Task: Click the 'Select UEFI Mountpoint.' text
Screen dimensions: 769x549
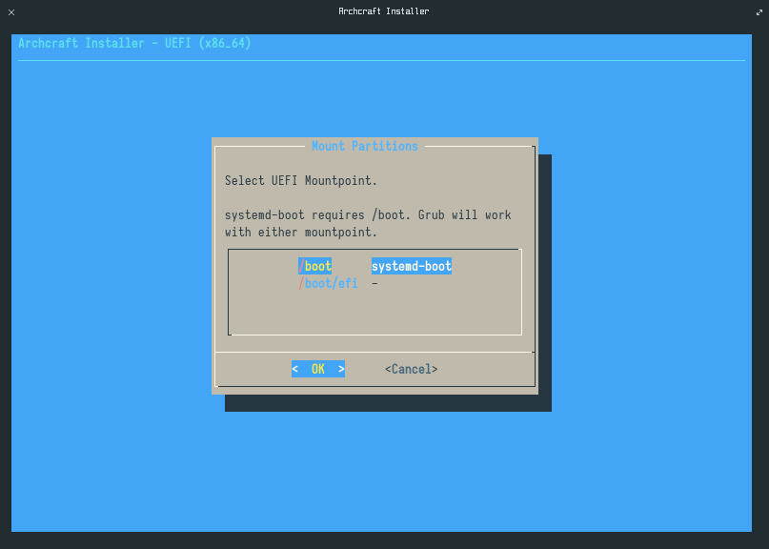Action: [300, 180]
